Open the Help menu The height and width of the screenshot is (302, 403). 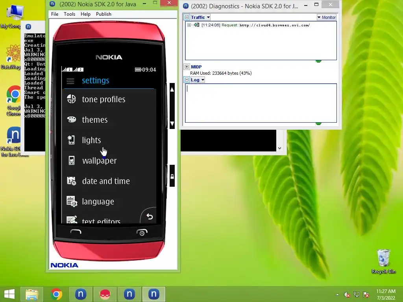[85, 14]
